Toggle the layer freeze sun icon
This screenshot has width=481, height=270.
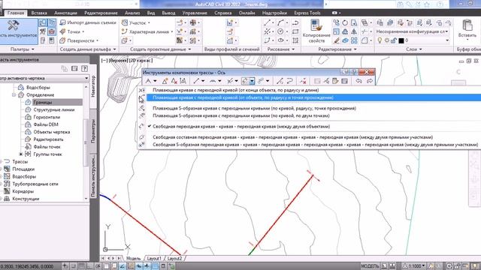click(x=387, y=40)
